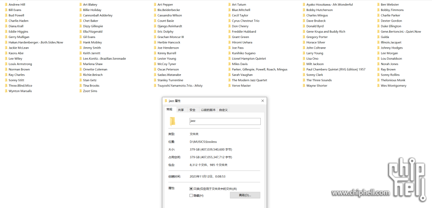The image size is (432, 208).
Task: Click the Billie Holiday folder icon
Action: click(80, 10)
